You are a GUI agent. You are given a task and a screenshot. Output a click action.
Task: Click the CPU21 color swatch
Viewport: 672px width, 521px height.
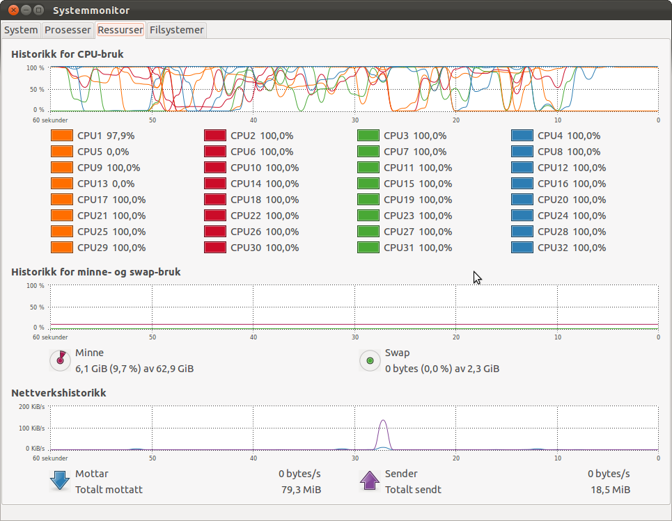click(62, 216)
